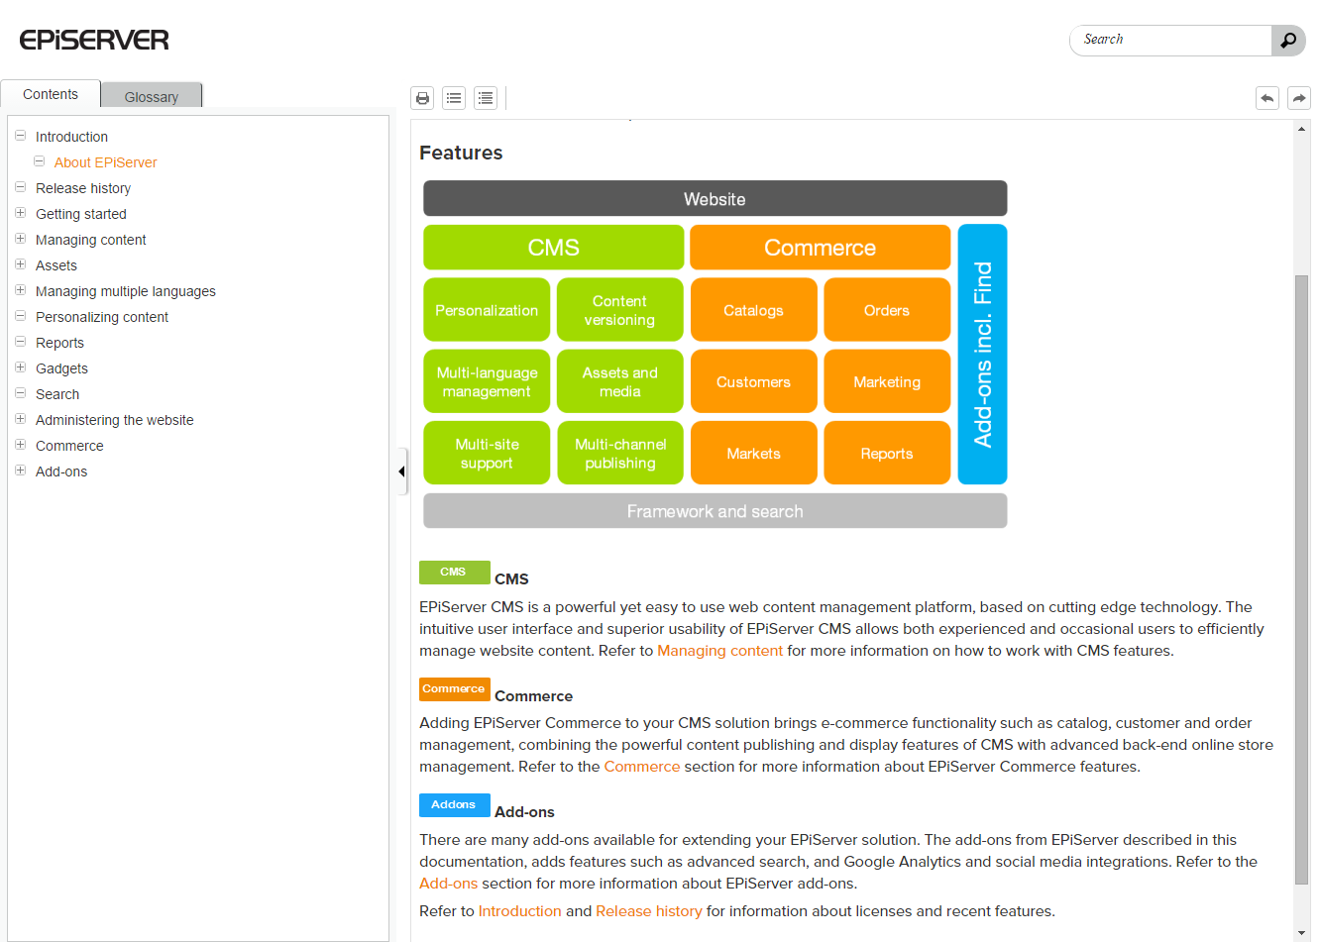Click the magnifying glass search icon

[1287, 40]
